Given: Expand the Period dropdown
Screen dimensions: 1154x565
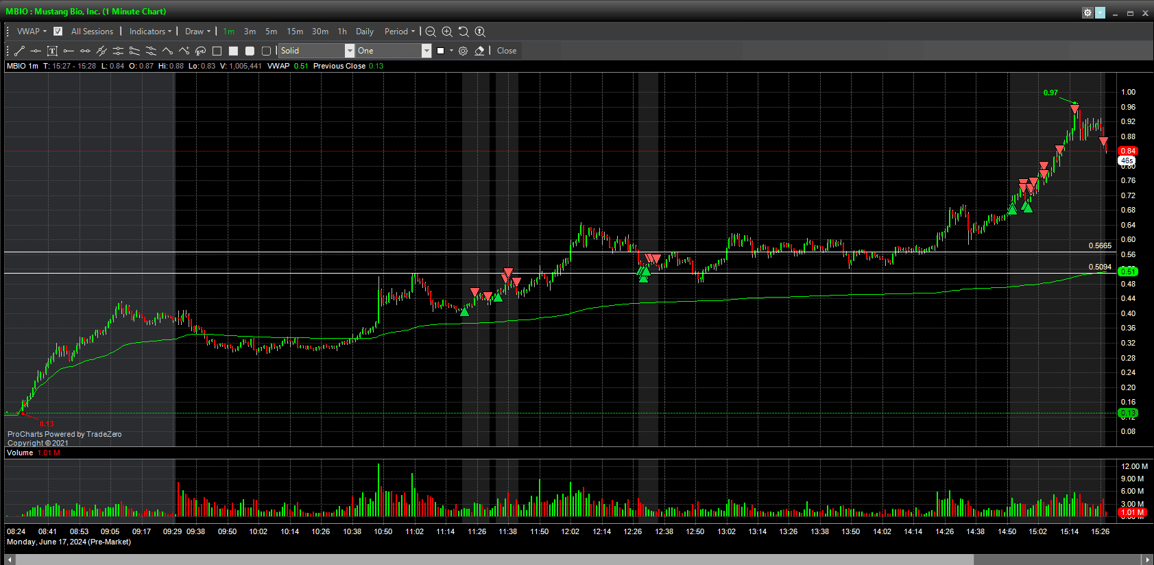Looking at the screenshot, I should point(400,32).
